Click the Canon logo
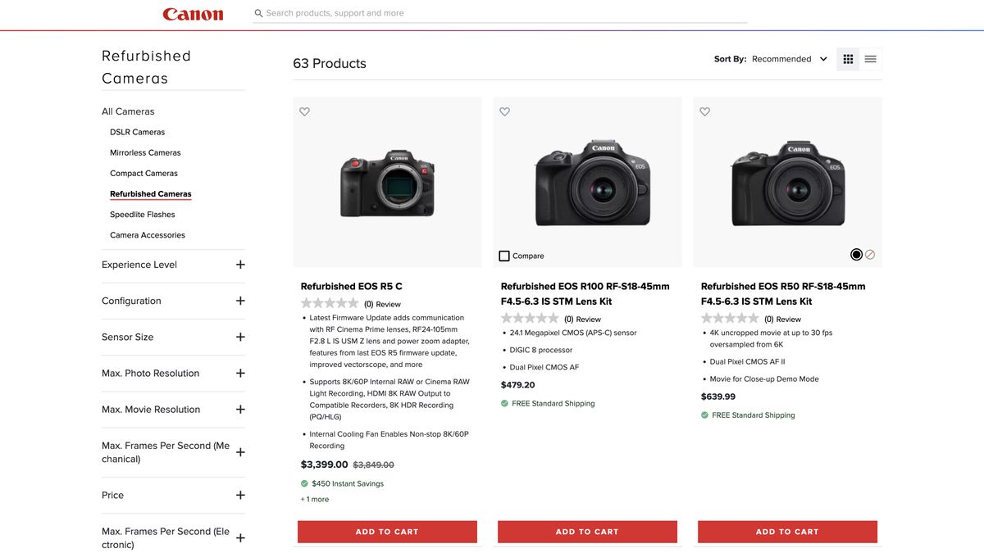This screenshot has height=553, width=984. coord(193,13)
